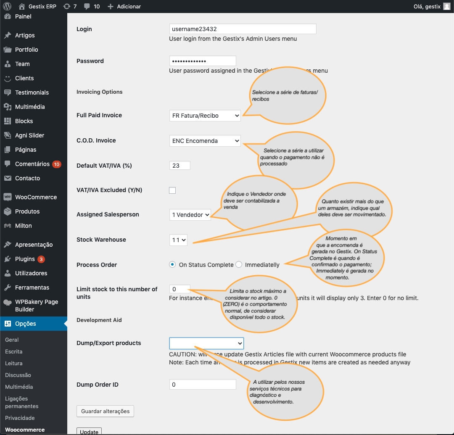Open the Ligações permanentes submenu item
454x435 pixels.
(x=22, y=402)
